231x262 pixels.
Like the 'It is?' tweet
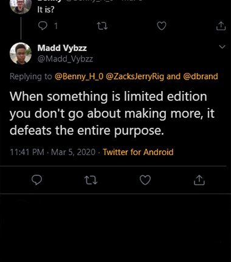click(162, 26)
